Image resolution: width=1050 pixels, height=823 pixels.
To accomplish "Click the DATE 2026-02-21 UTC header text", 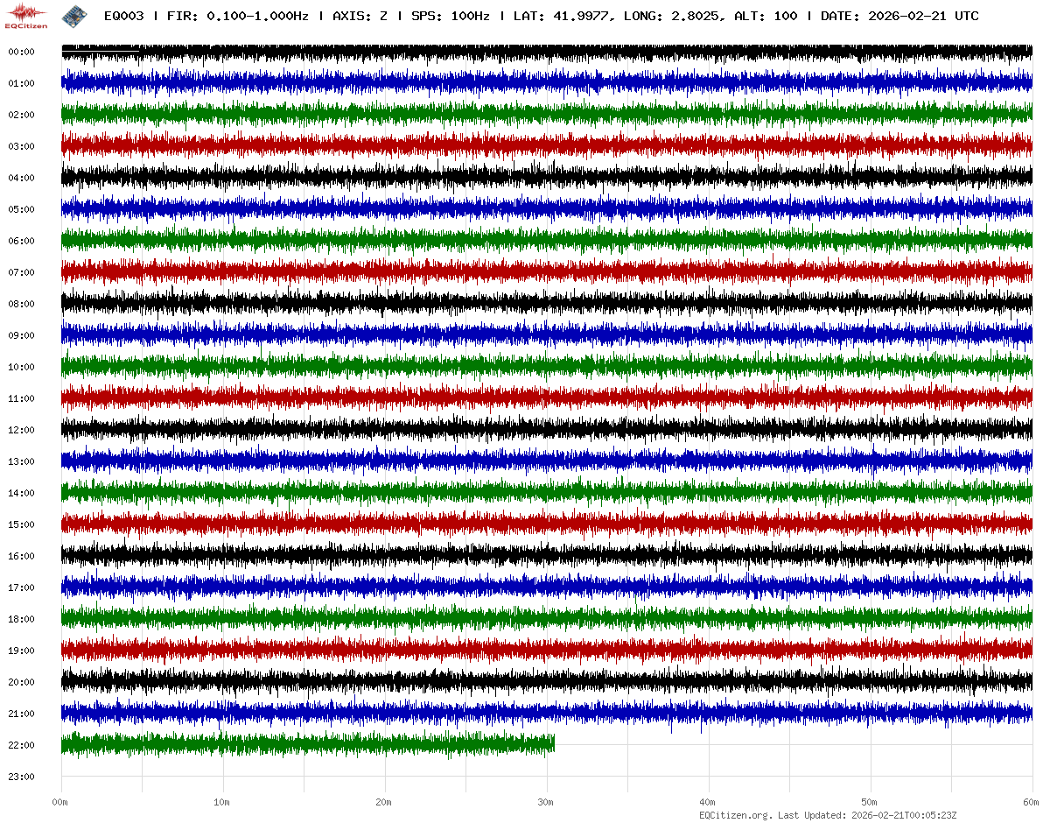I will click(x=899, y=16).
